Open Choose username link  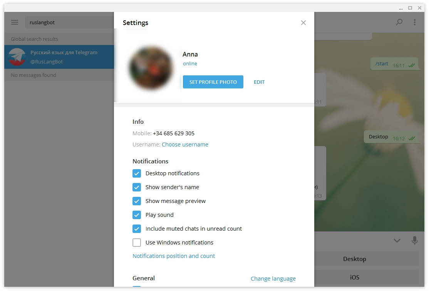click(185, 145)
